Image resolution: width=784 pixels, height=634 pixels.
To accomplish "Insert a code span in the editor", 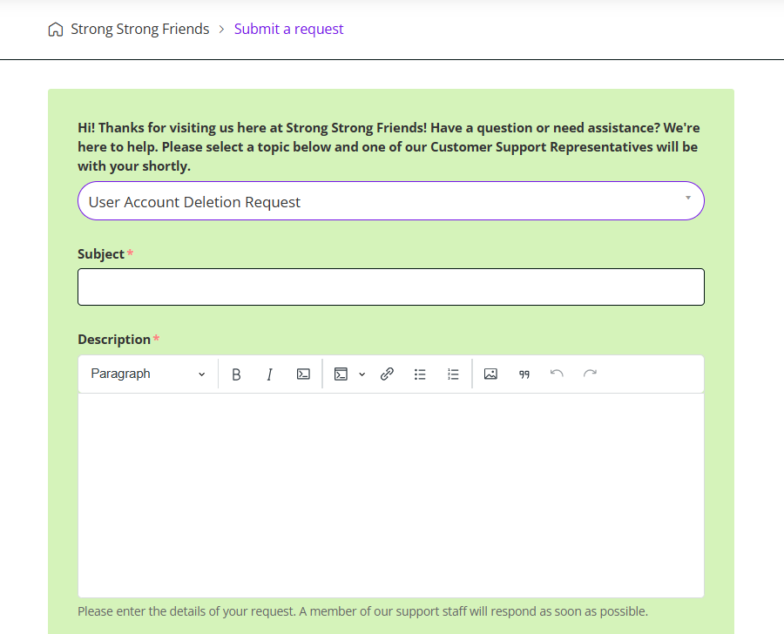I will coord(303,374).
